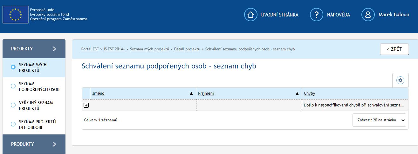Click the European Union flag logo
The image size is (418, 154).
pyautogui.click(x=15, y=15)
